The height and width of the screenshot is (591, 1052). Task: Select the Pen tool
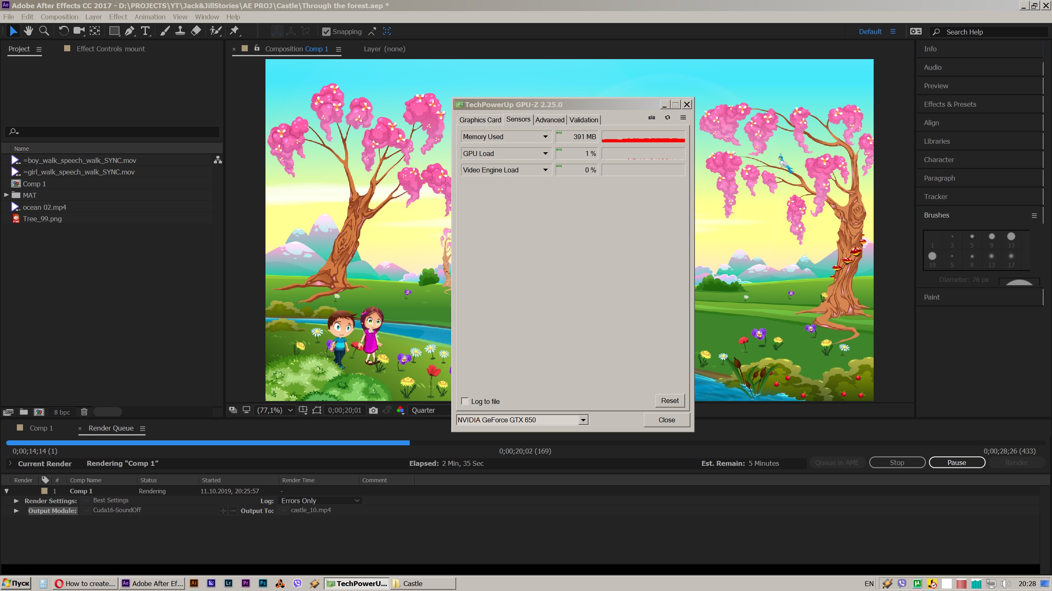tap(130, 31)
